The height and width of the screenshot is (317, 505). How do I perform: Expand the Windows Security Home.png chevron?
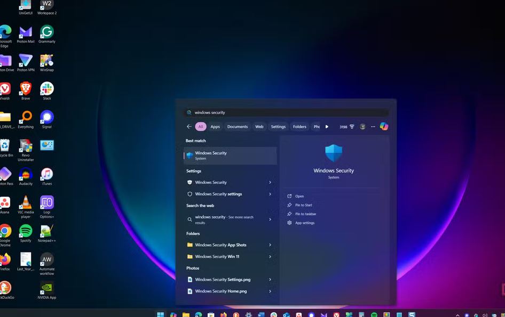click(270, 291)
